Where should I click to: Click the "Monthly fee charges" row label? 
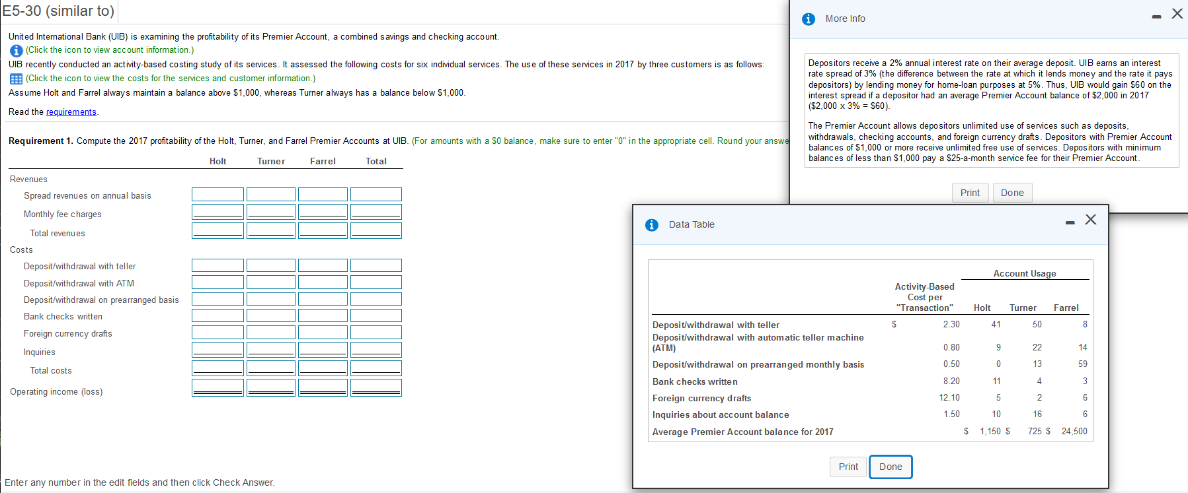point(63,214)
